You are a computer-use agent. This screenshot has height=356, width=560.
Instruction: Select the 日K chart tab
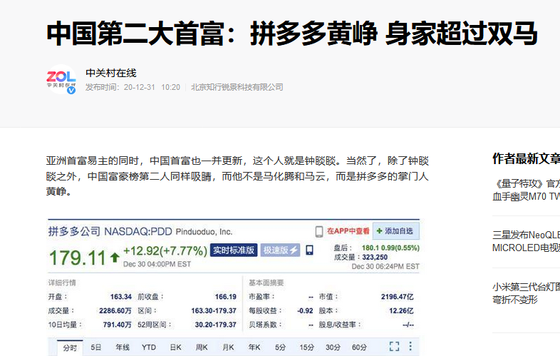tap(175, 347)
